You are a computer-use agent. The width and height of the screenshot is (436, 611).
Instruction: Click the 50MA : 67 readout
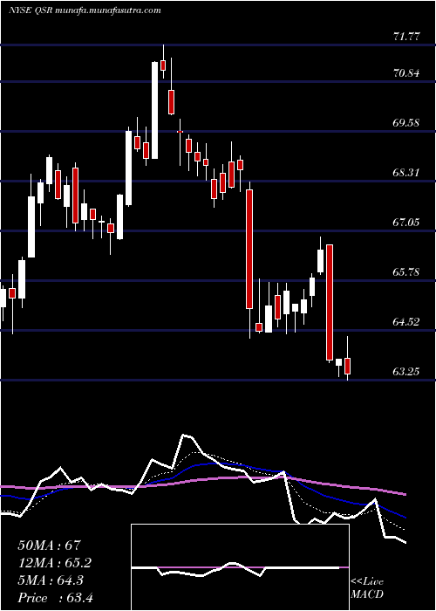point(49,546)
